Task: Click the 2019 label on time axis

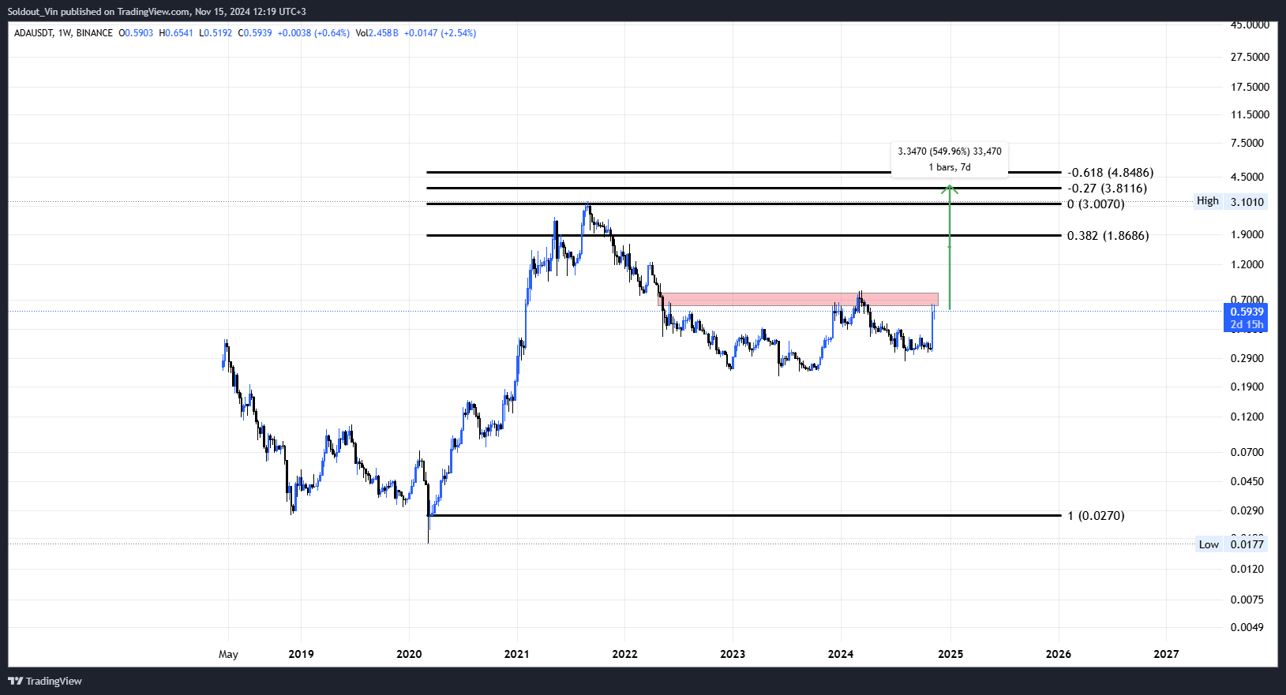Action: (x=301, y=654)
